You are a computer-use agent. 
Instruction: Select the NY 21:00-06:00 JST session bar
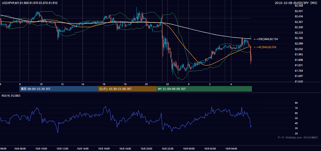click(x=204, y=89)
